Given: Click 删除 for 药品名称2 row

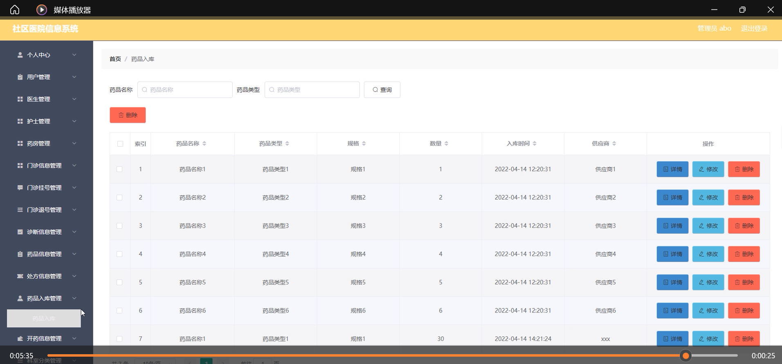Looking at the screenshot, I should [744, 197].
